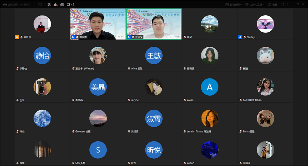Click the 'S' avatar of Sasi_K
308x166 pixels.
(98, 150)
